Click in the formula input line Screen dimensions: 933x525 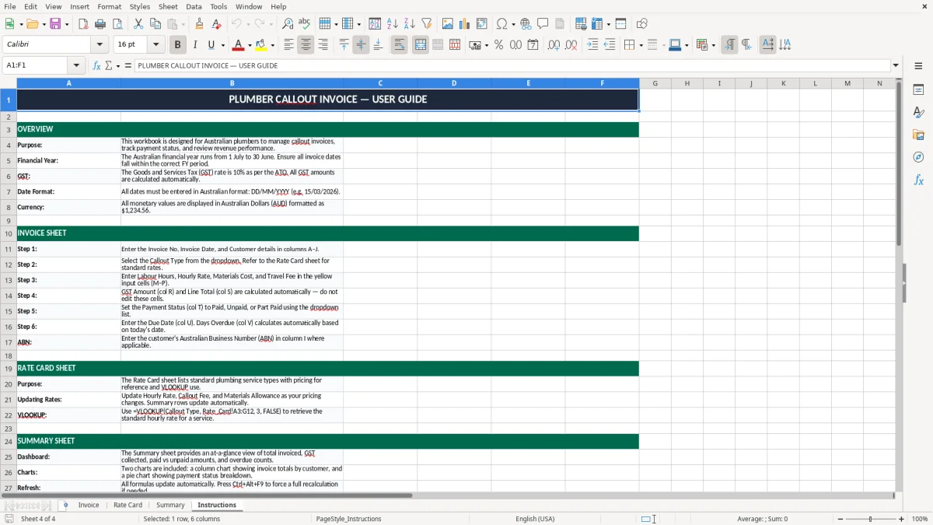click(512, 65)
